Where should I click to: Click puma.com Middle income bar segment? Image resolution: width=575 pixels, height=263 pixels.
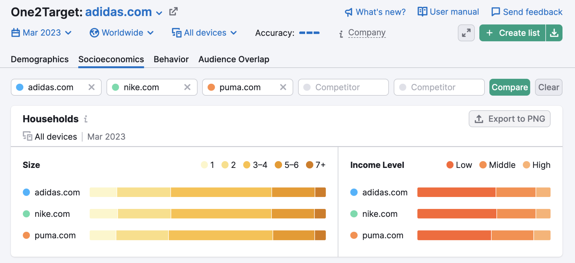click(512, 235)
